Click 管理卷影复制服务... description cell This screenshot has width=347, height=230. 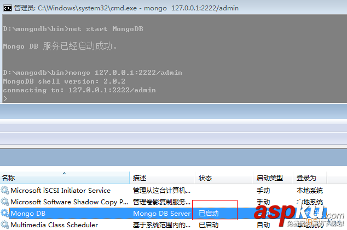pyautogui.click(x=161, y=202)
